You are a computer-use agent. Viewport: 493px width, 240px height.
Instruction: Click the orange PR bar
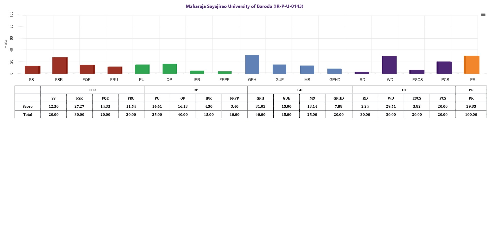pyautogui.click(x=471, y=65)
